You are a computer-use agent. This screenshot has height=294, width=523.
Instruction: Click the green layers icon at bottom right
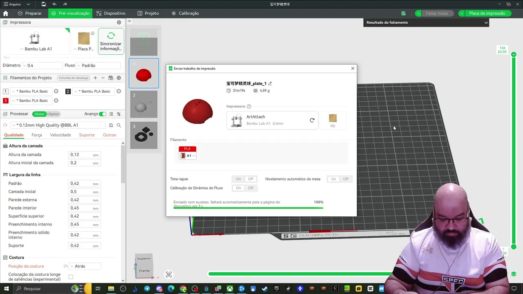pyautogui.click(x=514, y=274)
